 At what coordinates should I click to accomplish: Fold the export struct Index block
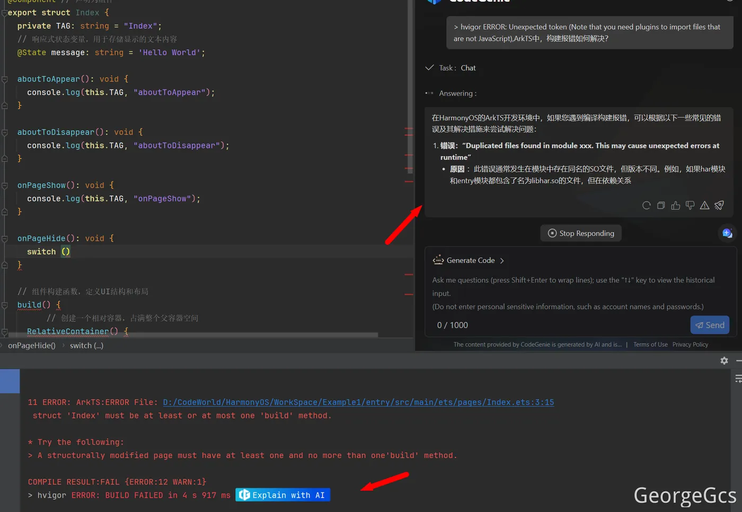coord(5,12)
